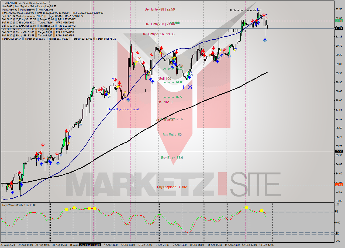Click the 'I I I 89' wave label
Viewport: 345px width, 248px height.
coord(187,87)
